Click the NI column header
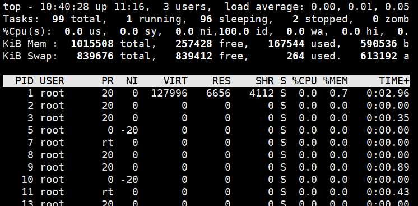 pyautogui.click(x=132, y=81)
